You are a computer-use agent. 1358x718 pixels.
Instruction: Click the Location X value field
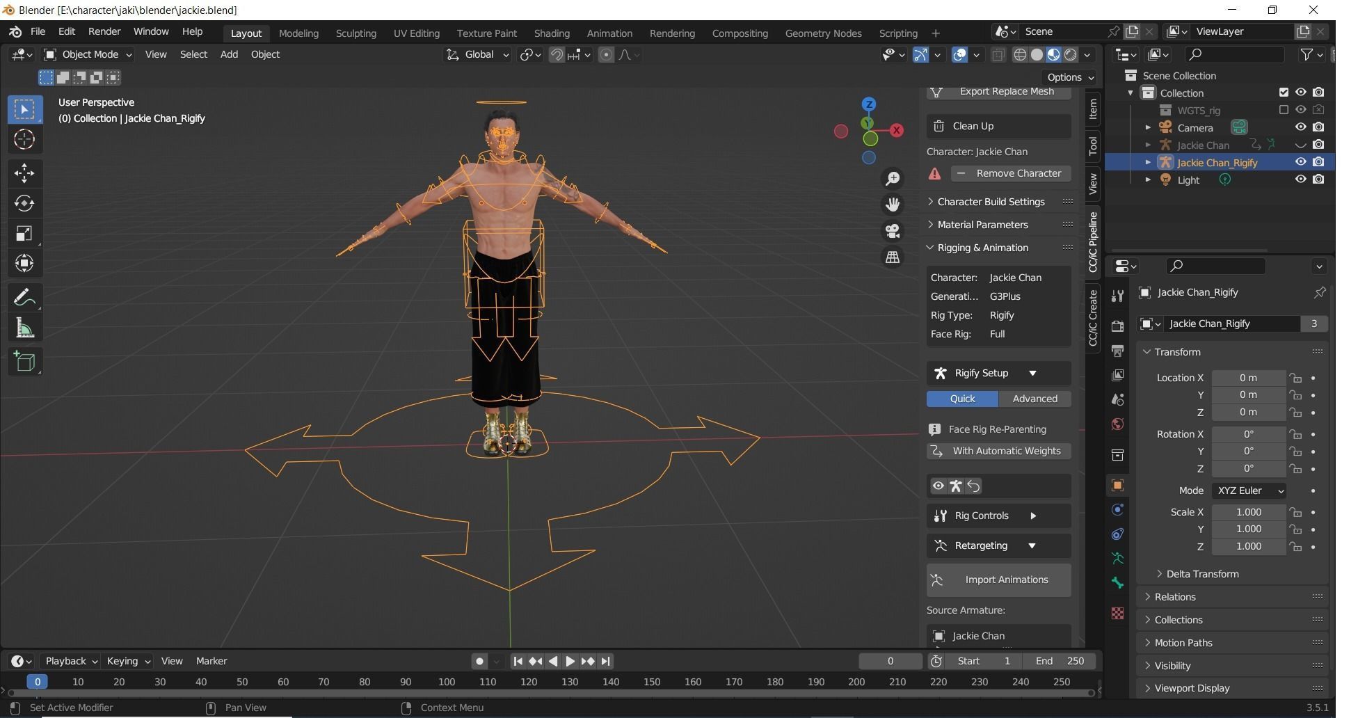click(x=1249, y=378)
